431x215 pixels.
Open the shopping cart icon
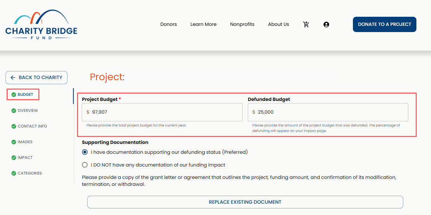tap(306, 24)
